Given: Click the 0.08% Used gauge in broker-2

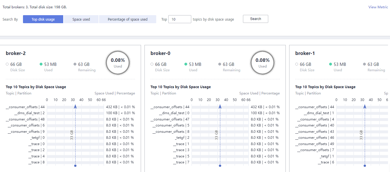Looking at the screenshot, I should point(118,63).
